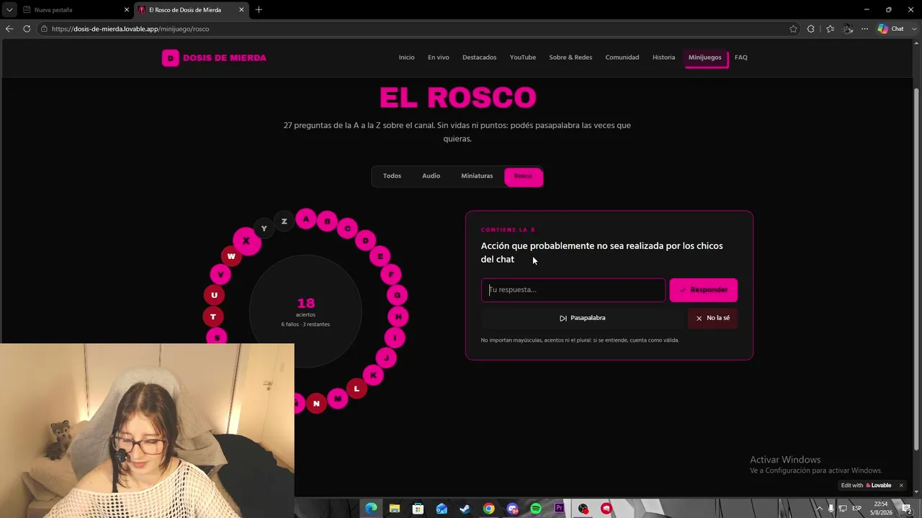Screen dimensions: 922x518
Task: Open the Historia navigation item
Action: 664,58
